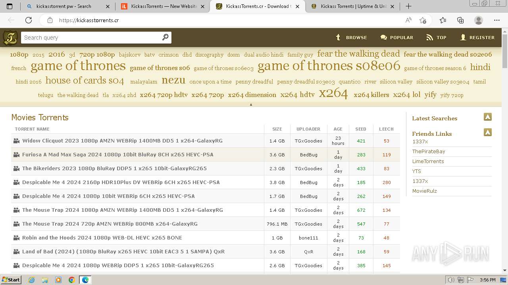This screenshot has height=285, width=508.
Task: Click the search magnifier icon
Action: click(x=165, y=37)
